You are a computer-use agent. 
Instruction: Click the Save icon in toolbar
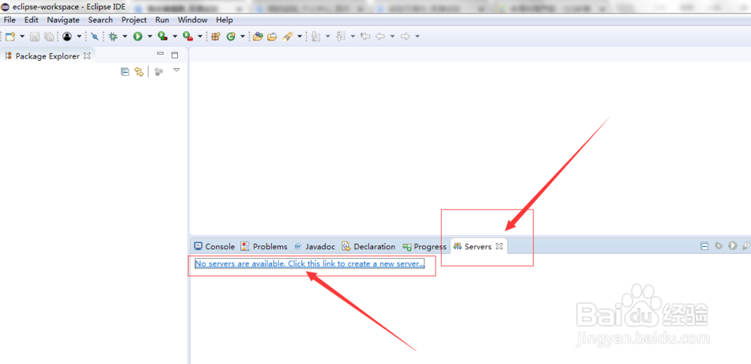click(x=35, y=36)
